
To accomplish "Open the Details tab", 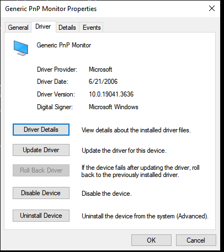I will point(67,28).
